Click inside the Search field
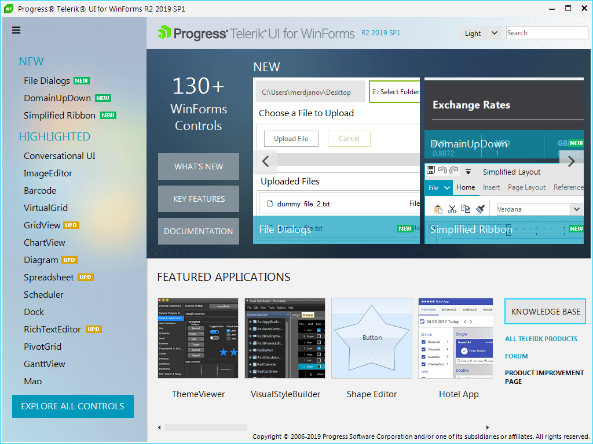Image resolution: width=593 pixels, height=444 pixels. (x=546, y=32)
